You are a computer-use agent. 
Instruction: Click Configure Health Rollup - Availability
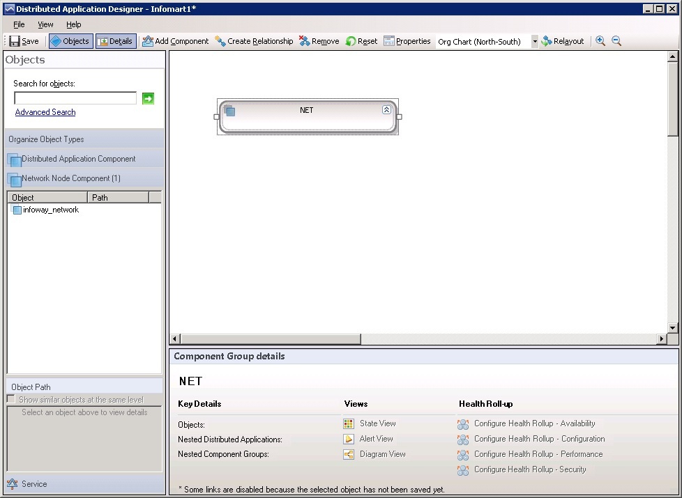[535, 423]
